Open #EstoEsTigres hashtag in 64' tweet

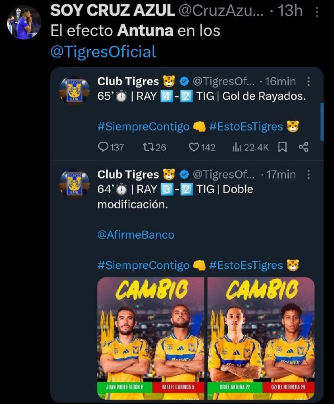pos(246,265)
